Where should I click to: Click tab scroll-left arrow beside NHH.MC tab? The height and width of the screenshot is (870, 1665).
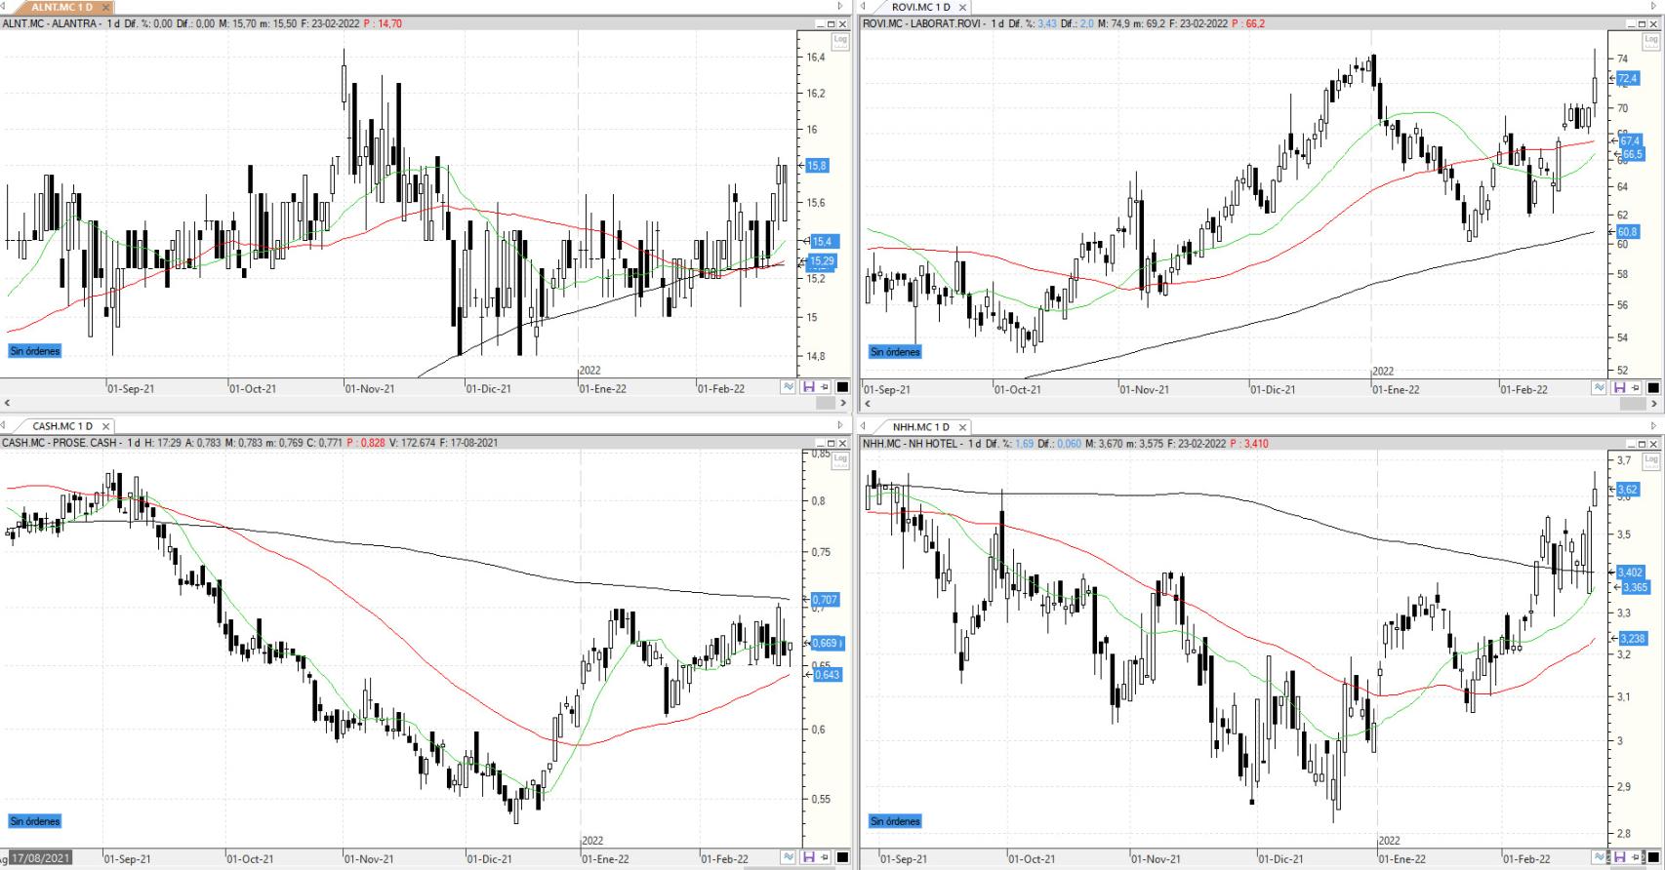[863, 425]
